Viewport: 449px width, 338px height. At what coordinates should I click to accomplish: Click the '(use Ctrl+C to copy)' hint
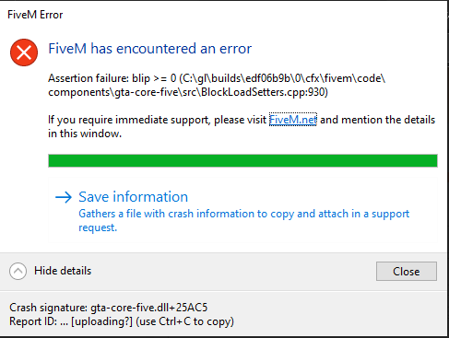coord(184,321)
